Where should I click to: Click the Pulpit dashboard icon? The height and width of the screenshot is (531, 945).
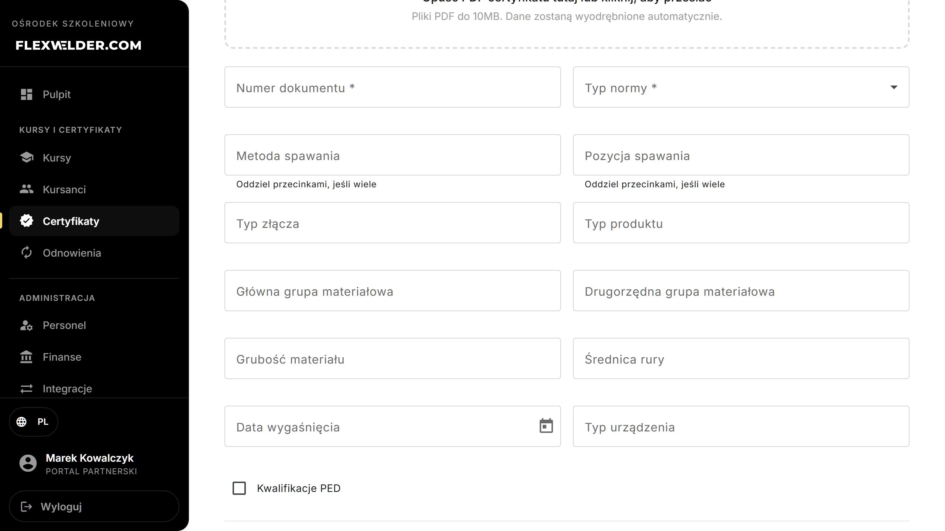tap(27, 94)
